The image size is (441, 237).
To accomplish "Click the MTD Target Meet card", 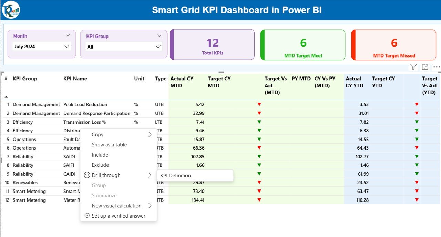I will coord(303,45).
